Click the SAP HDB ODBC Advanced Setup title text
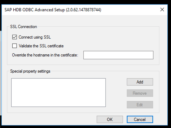Image resolution: width=171 pixels, height=128 pixels. [53, 10]
